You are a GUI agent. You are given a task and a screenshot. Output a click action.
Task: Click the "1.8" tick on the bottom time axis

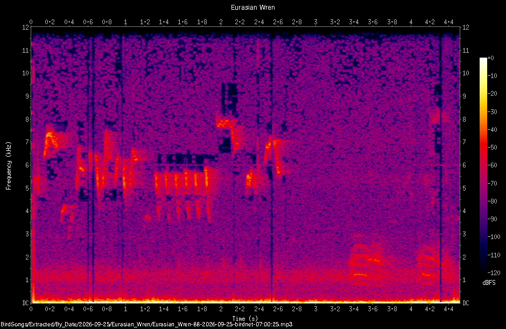pyautogui.click(x=202, y=309)
